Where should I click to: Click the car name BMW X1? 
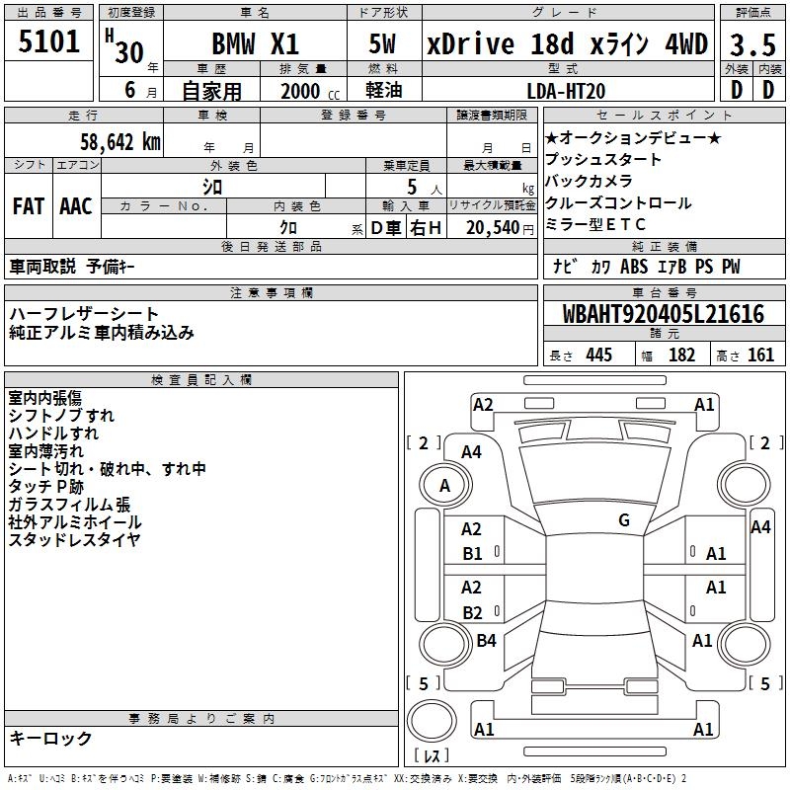tap(256, 45)
